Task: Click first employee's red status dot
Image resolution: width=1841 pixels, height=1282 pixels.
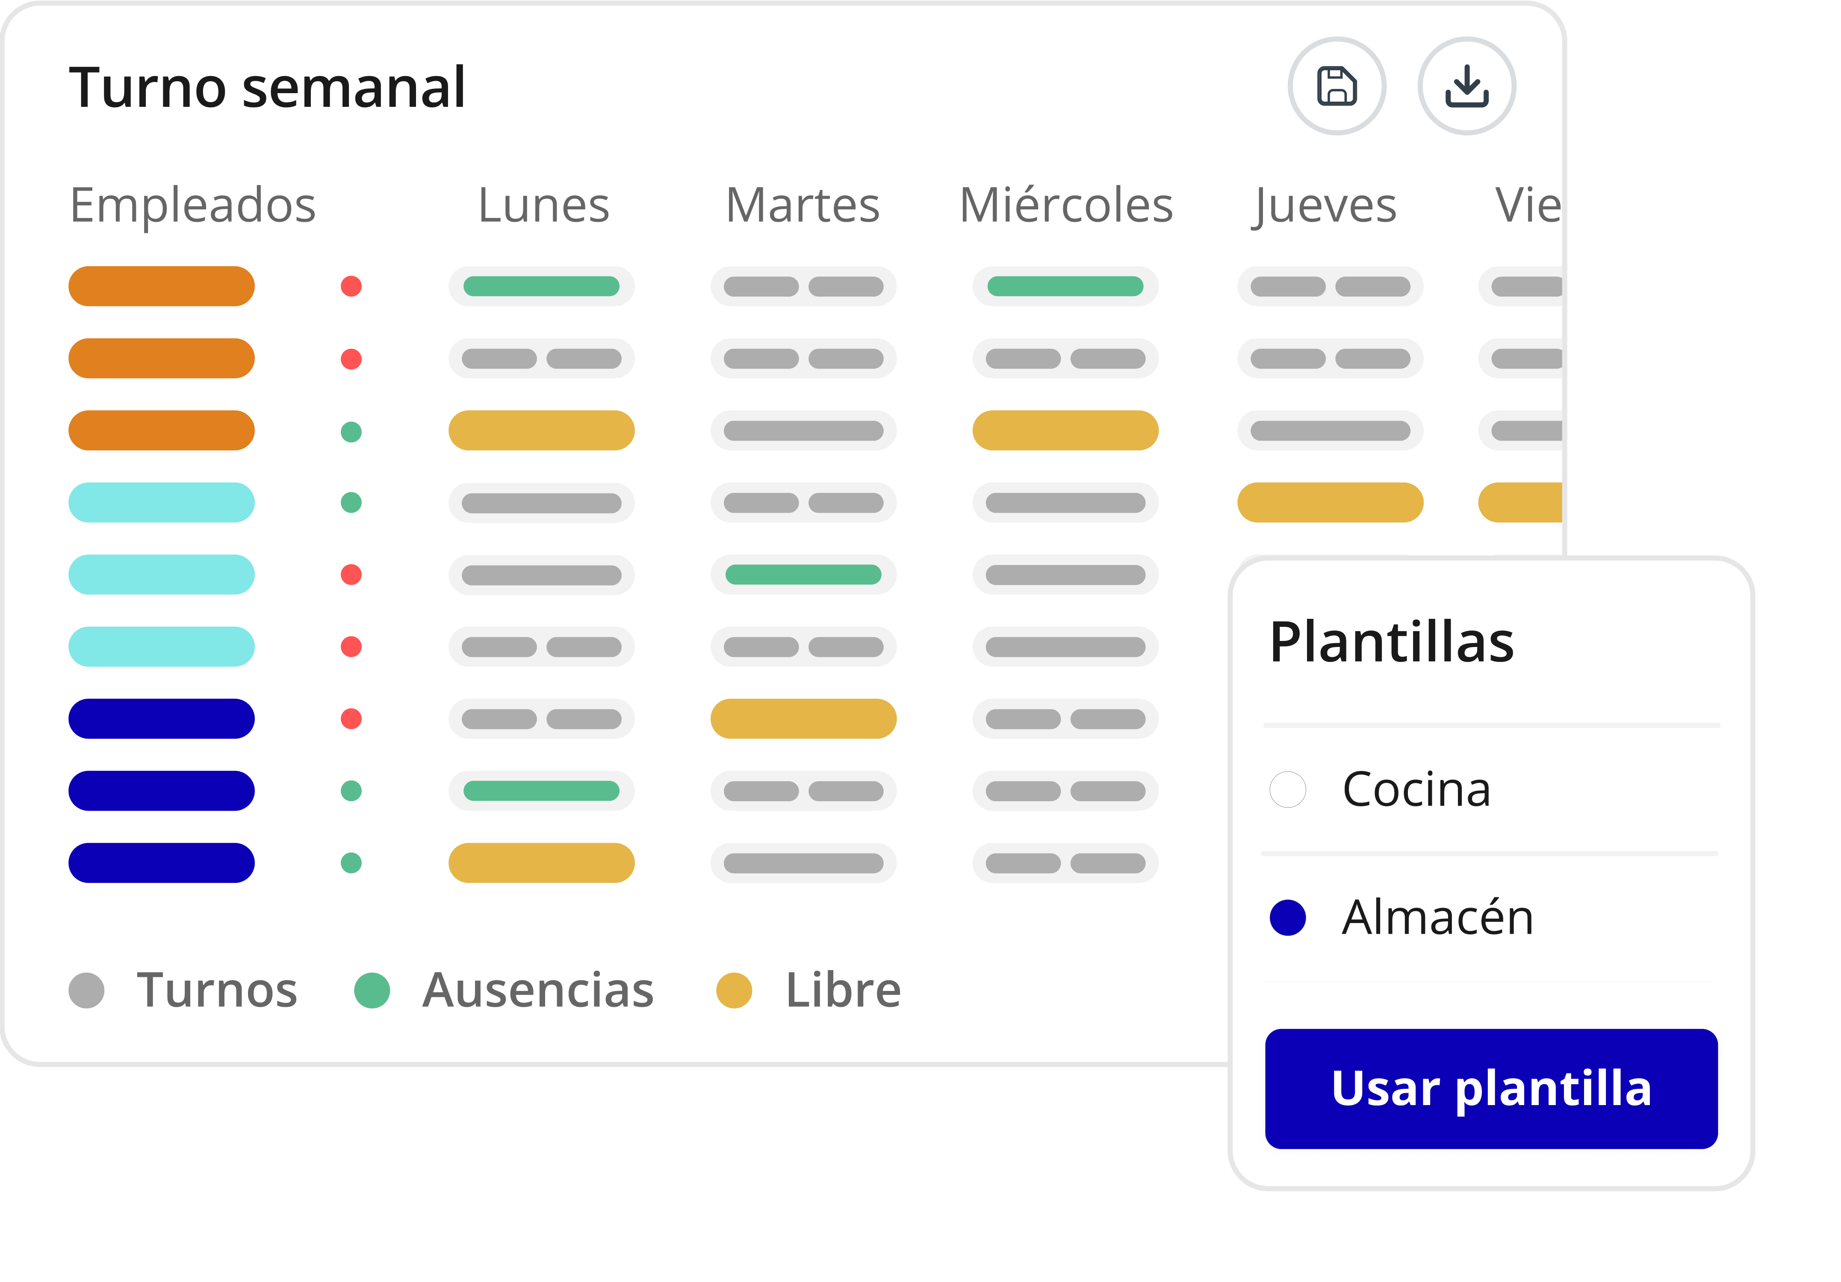Action: tap(351, 286)
